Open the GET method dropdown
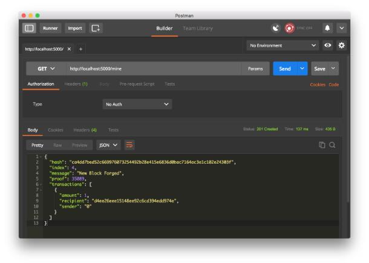Image resolution: width=369 pixels, height=263 pixels. click(x=46, y=68)
